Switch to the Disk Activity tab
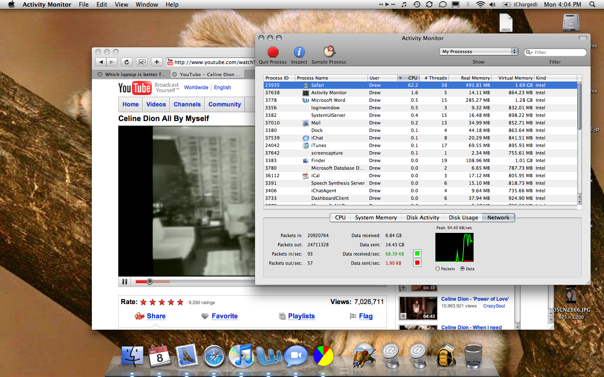604x377 pixels. pyautogui.click(x=423, y=217)
